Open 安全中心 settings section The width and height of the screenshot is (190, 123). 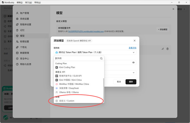point(31,58)
